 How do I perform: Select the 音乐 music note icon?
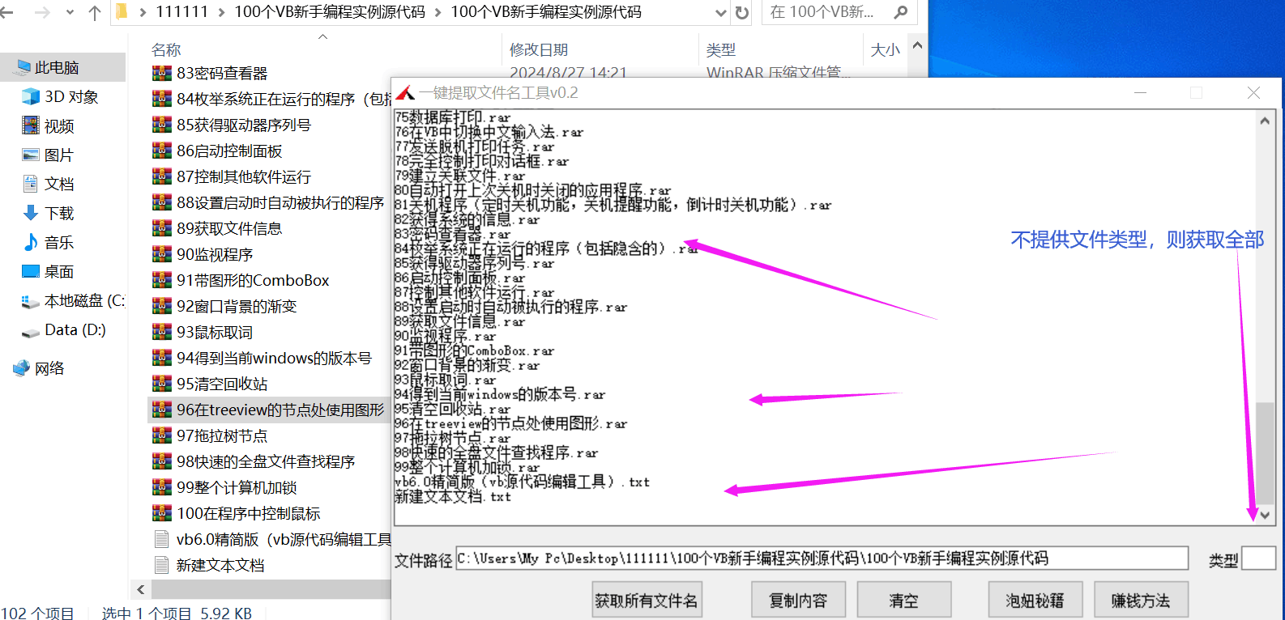coord(31,242)
